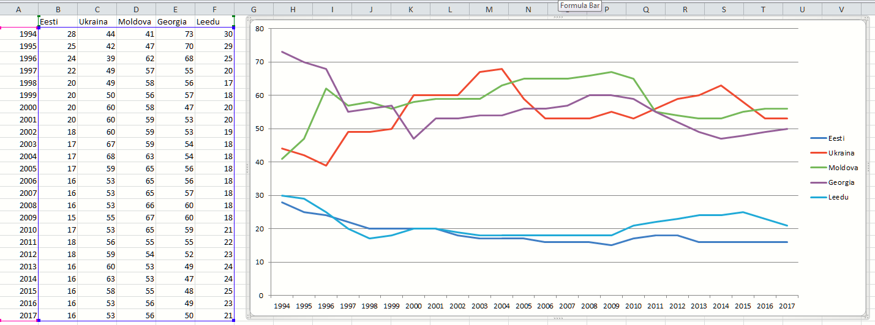Select column G header
This screenshot has height=325, width=875.
[x=253, y=10]
